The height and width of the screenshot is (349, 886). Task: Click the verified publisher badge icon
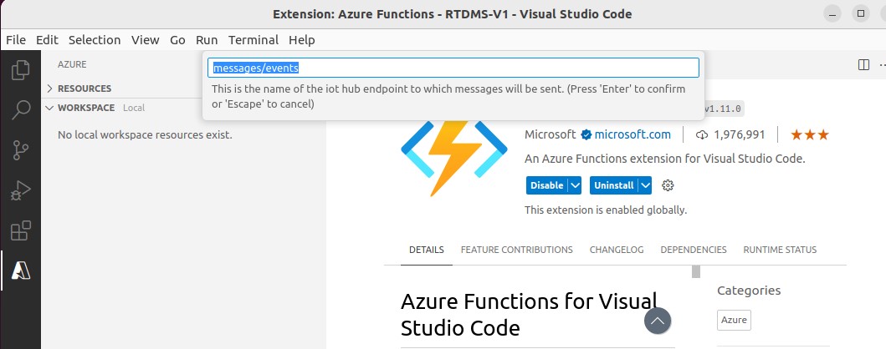pos(586,134)
